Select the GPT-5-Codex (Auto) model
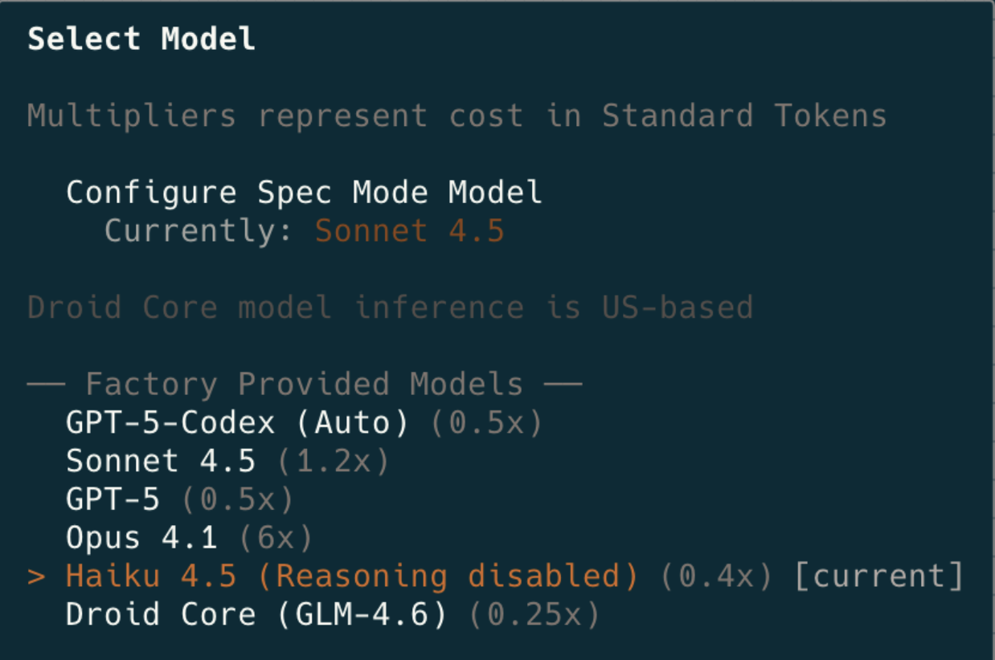This screenshot has width=995, height=660. point(237,423)
